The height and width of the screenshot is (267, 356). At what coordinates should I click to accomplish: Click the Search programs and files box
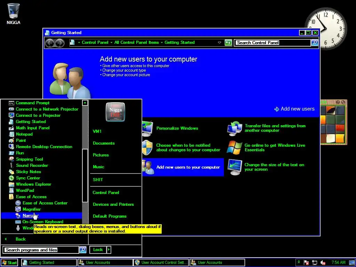[x=41, y=250]
